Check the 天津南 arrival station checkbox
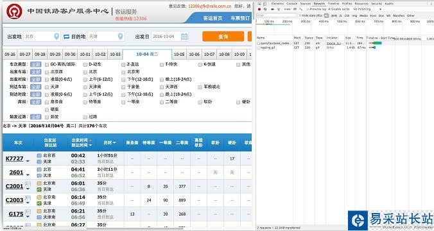434x231 pixels. [x=85, y=87]
